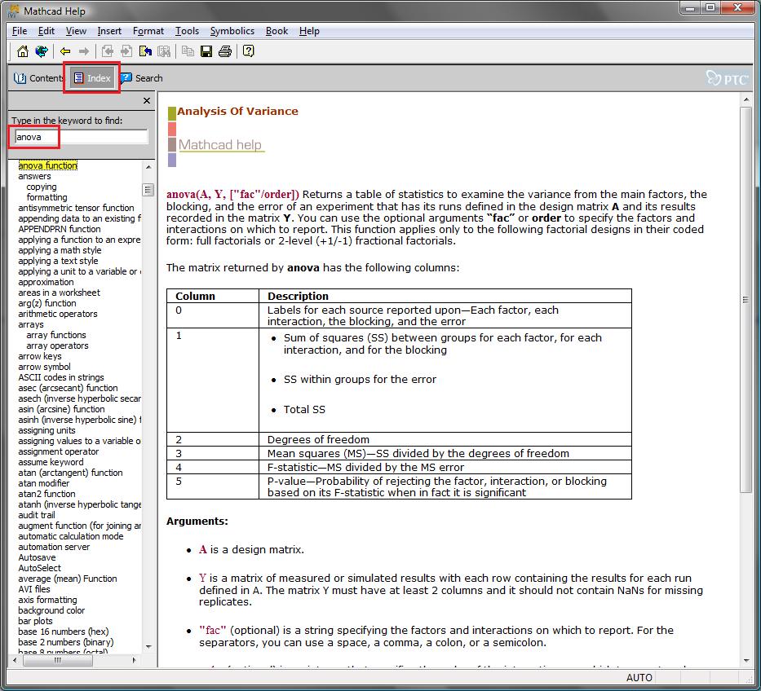Image resolution: width=761 pixels, height=691 pixels.
Task: Select 'APPENDPRN function' index entry
Action: 60,229
